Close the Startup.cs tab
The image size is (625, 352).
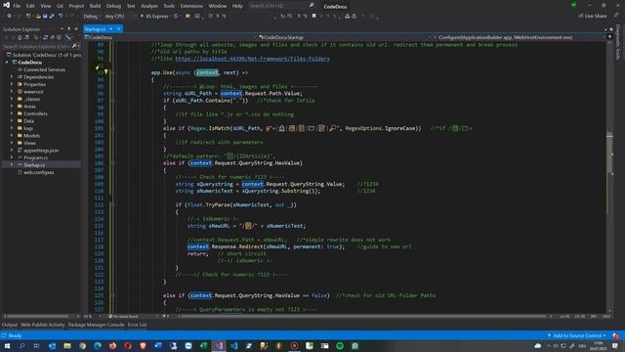[119, 28]
